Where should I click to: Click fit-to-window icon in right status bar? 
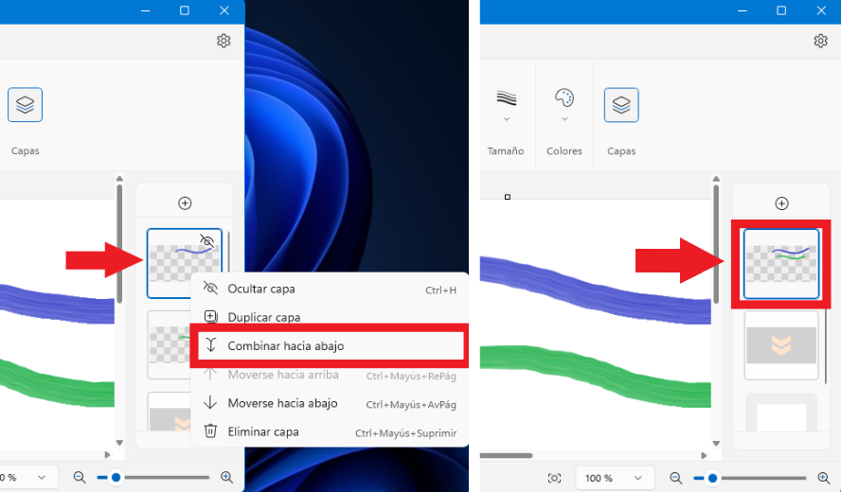[555, 478]
